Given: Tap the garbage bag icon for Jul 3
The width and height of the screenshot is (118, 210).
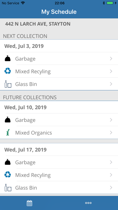Looking at the screenshot, I should (x=8, y=59).
